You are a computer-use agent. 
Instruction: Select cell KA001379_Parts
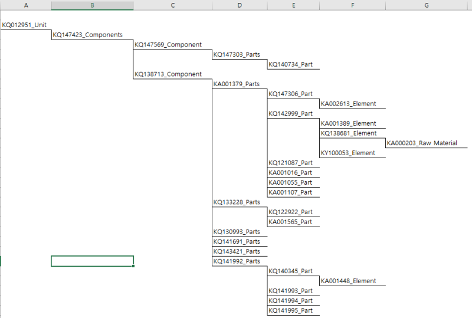coord(240,84)
